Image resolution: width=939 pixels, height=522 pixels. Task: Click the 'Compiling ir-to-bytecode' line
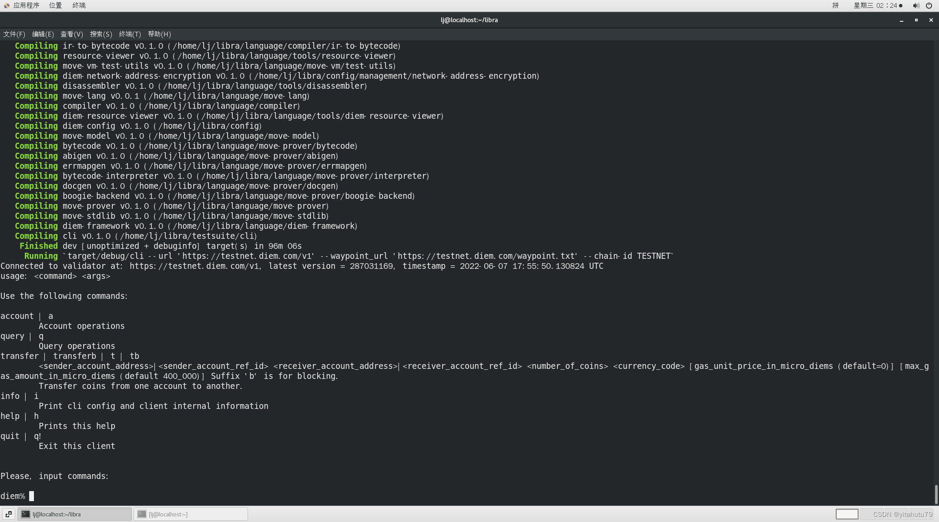(208, 46)
